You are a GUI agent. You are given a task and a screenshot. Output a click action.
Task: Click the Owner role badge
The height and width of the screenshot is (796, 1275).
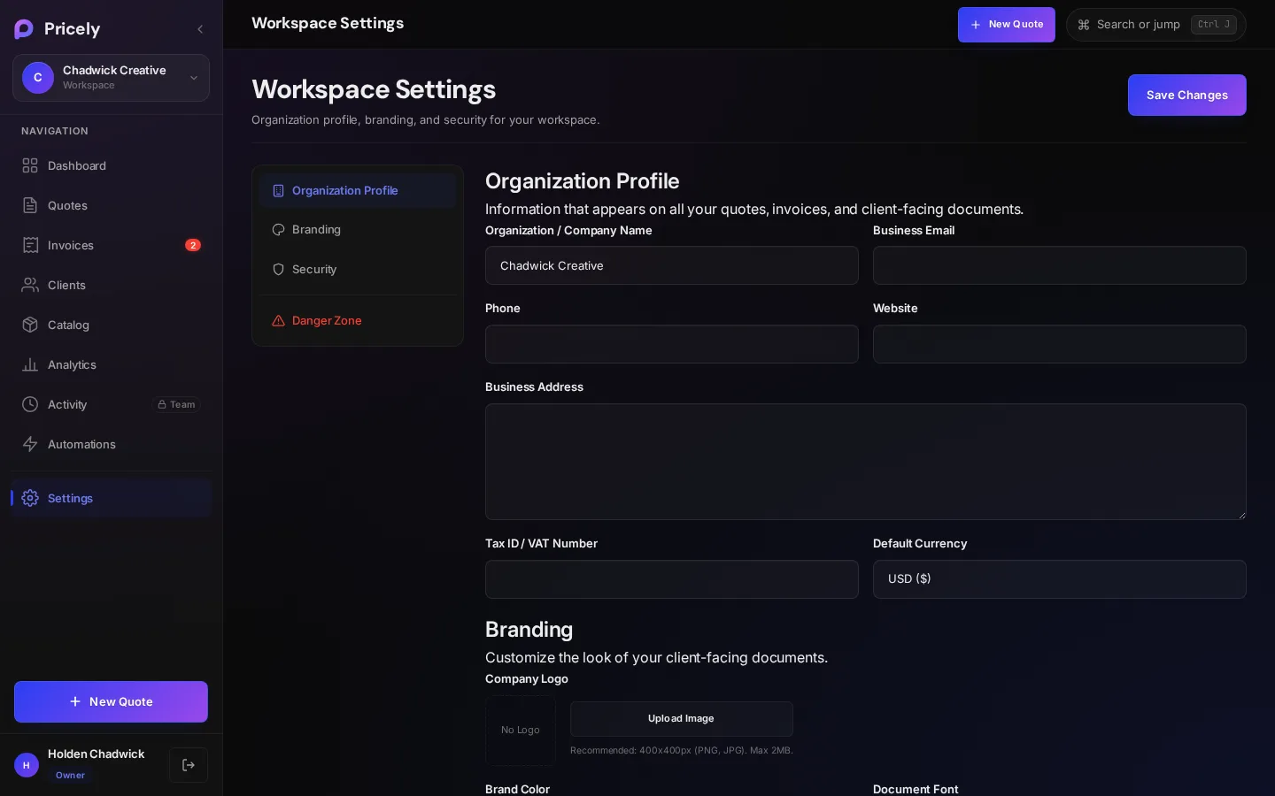click(70, 776)
